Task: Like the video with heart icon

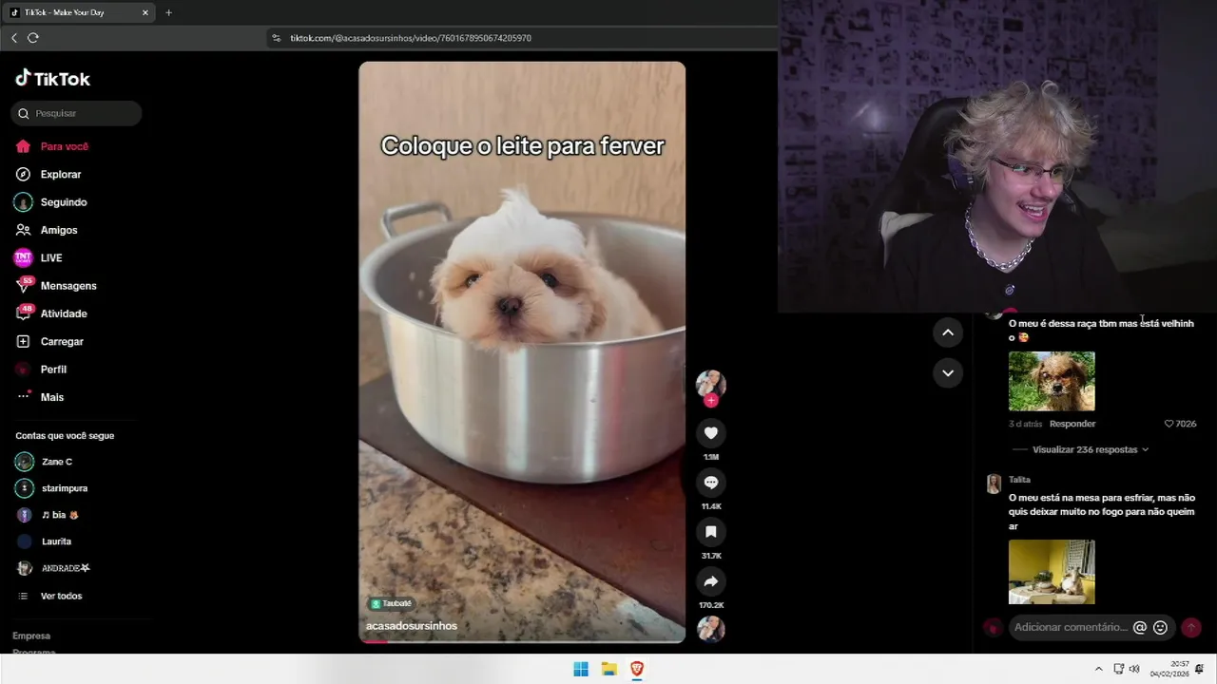Action: coord(710,433)
